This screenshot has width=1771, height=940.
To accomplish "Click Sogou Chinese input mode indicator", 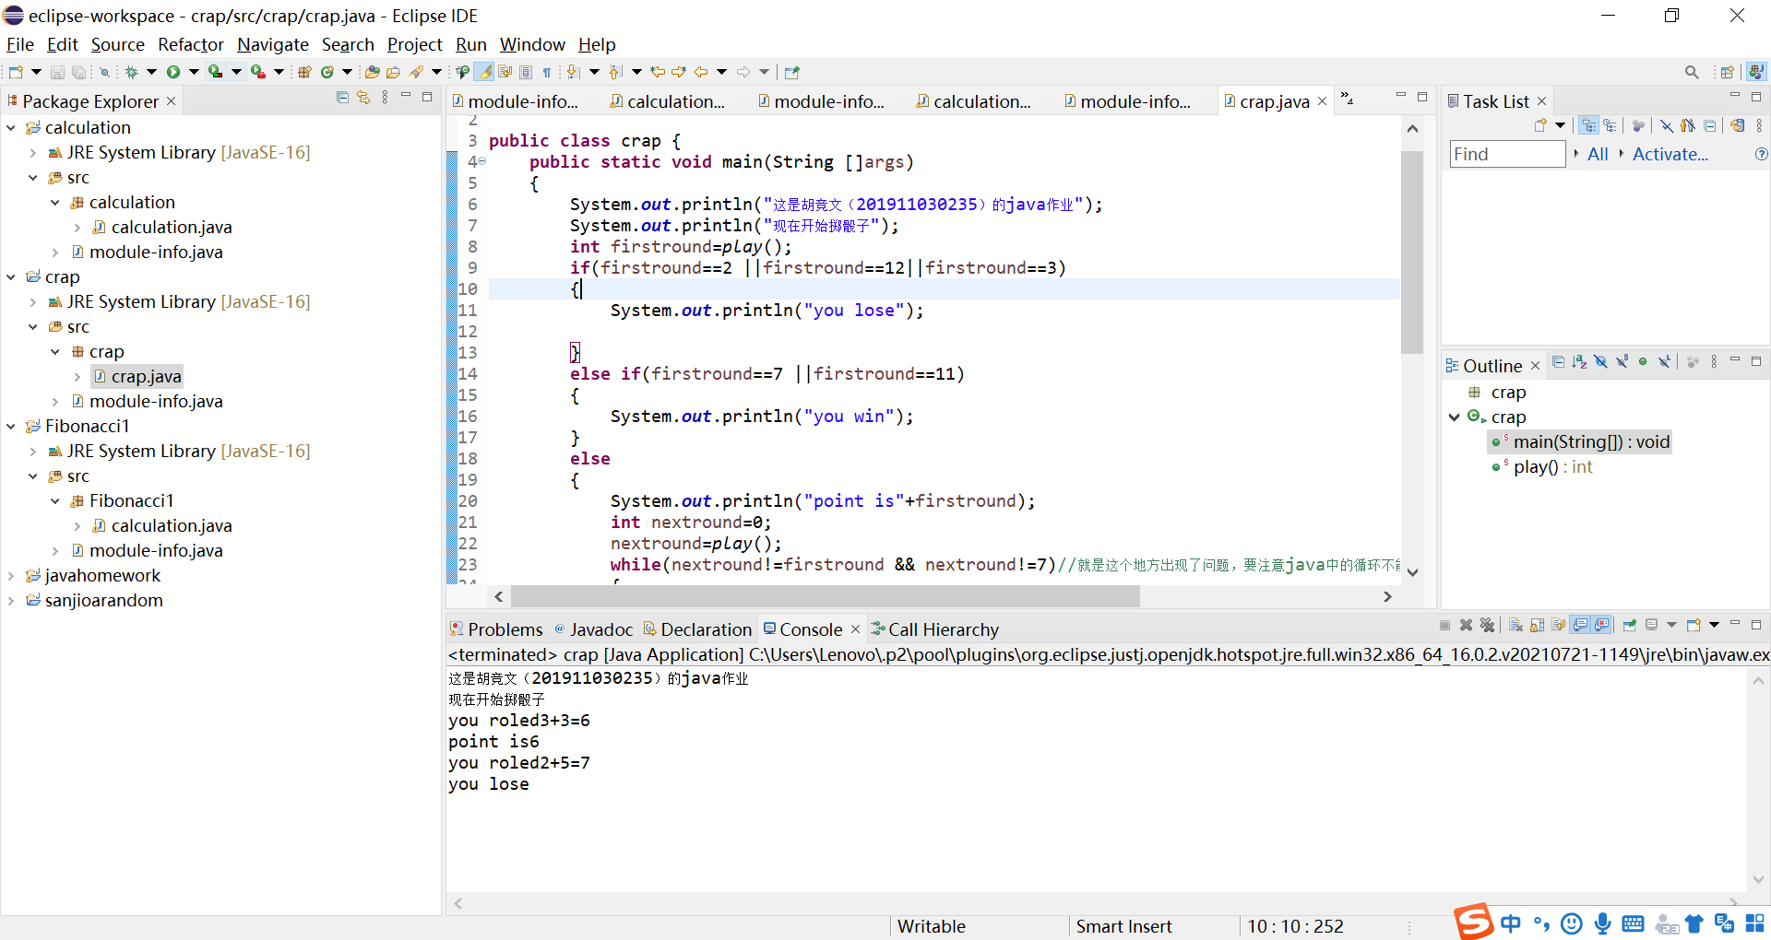I will 1510,922.
